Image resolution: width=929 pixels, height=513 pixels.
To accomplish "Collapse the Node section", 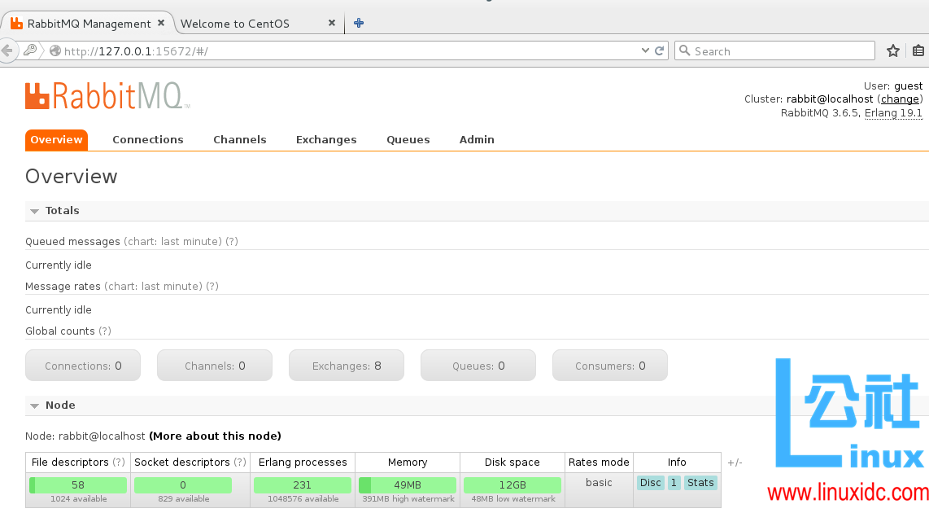I will click(34, 405).
